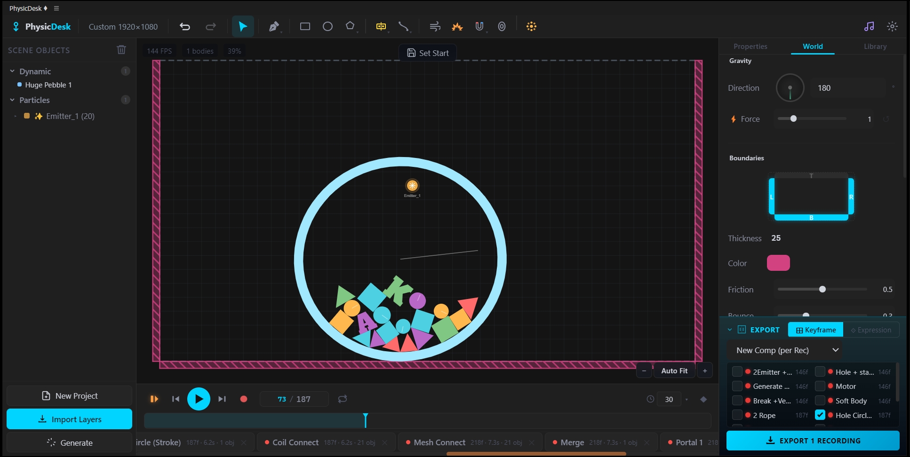Select the Circle shape tool
The image size is (910, 457).
coord(327,26)
